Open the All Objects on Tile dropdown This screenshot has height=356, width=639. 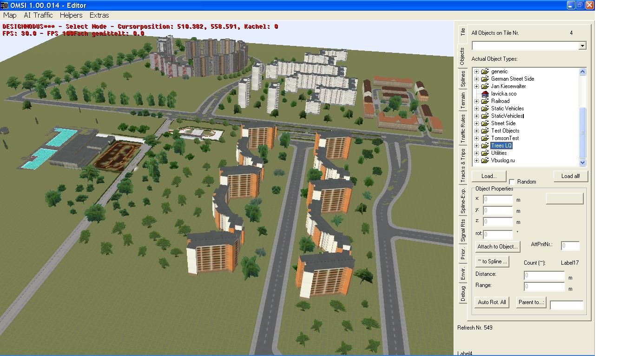pyautogui.click(x=582, y=45)
